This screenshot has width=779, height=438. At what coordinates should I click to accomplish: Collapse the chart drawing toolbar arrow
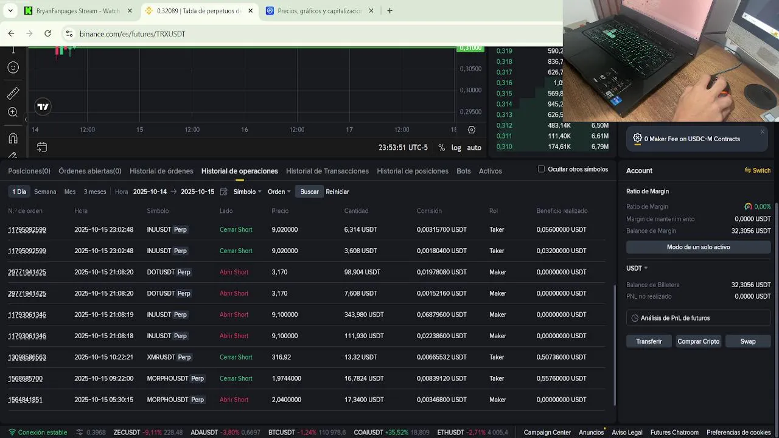coord(26,119)
